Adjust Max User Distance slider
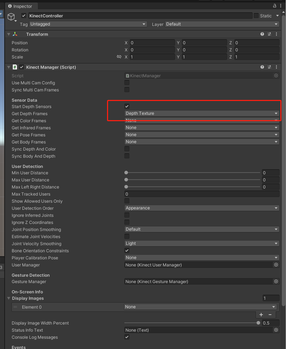Image resolution: width=286 pixels, height=349 pixels. pyautogui.click(x=192, y=180)
